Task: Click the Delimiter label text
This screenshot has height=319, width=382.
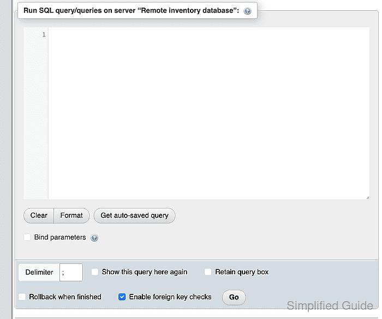Action: (39, 272)
